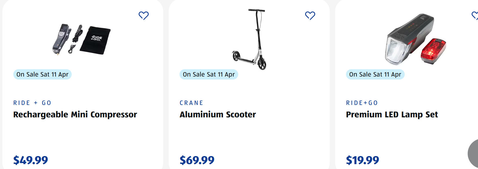Open the Rechargeable Mini Compressor product title
The image size is (478, 169).
(75, 115)
